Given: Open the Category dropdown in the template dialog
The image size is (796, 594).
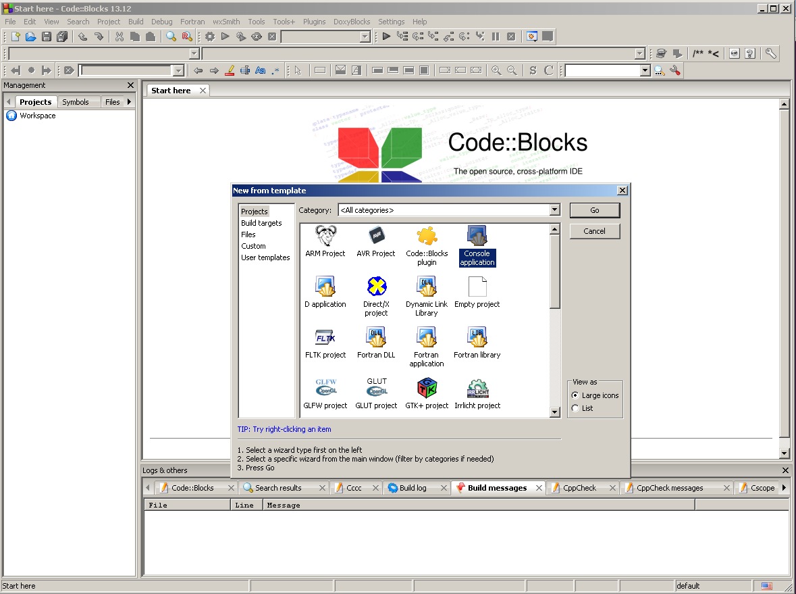Looking at the screenshot, I should (x=554, y=209).
